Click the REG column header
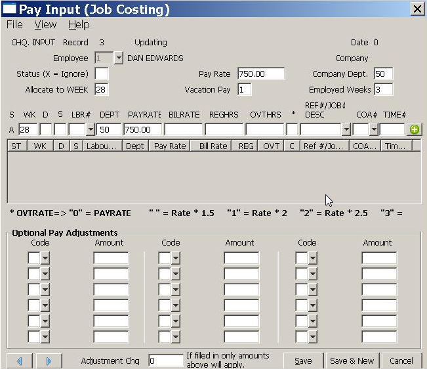Image resolution: width=427 pixels, height=369 pixels. coord(245,146)
